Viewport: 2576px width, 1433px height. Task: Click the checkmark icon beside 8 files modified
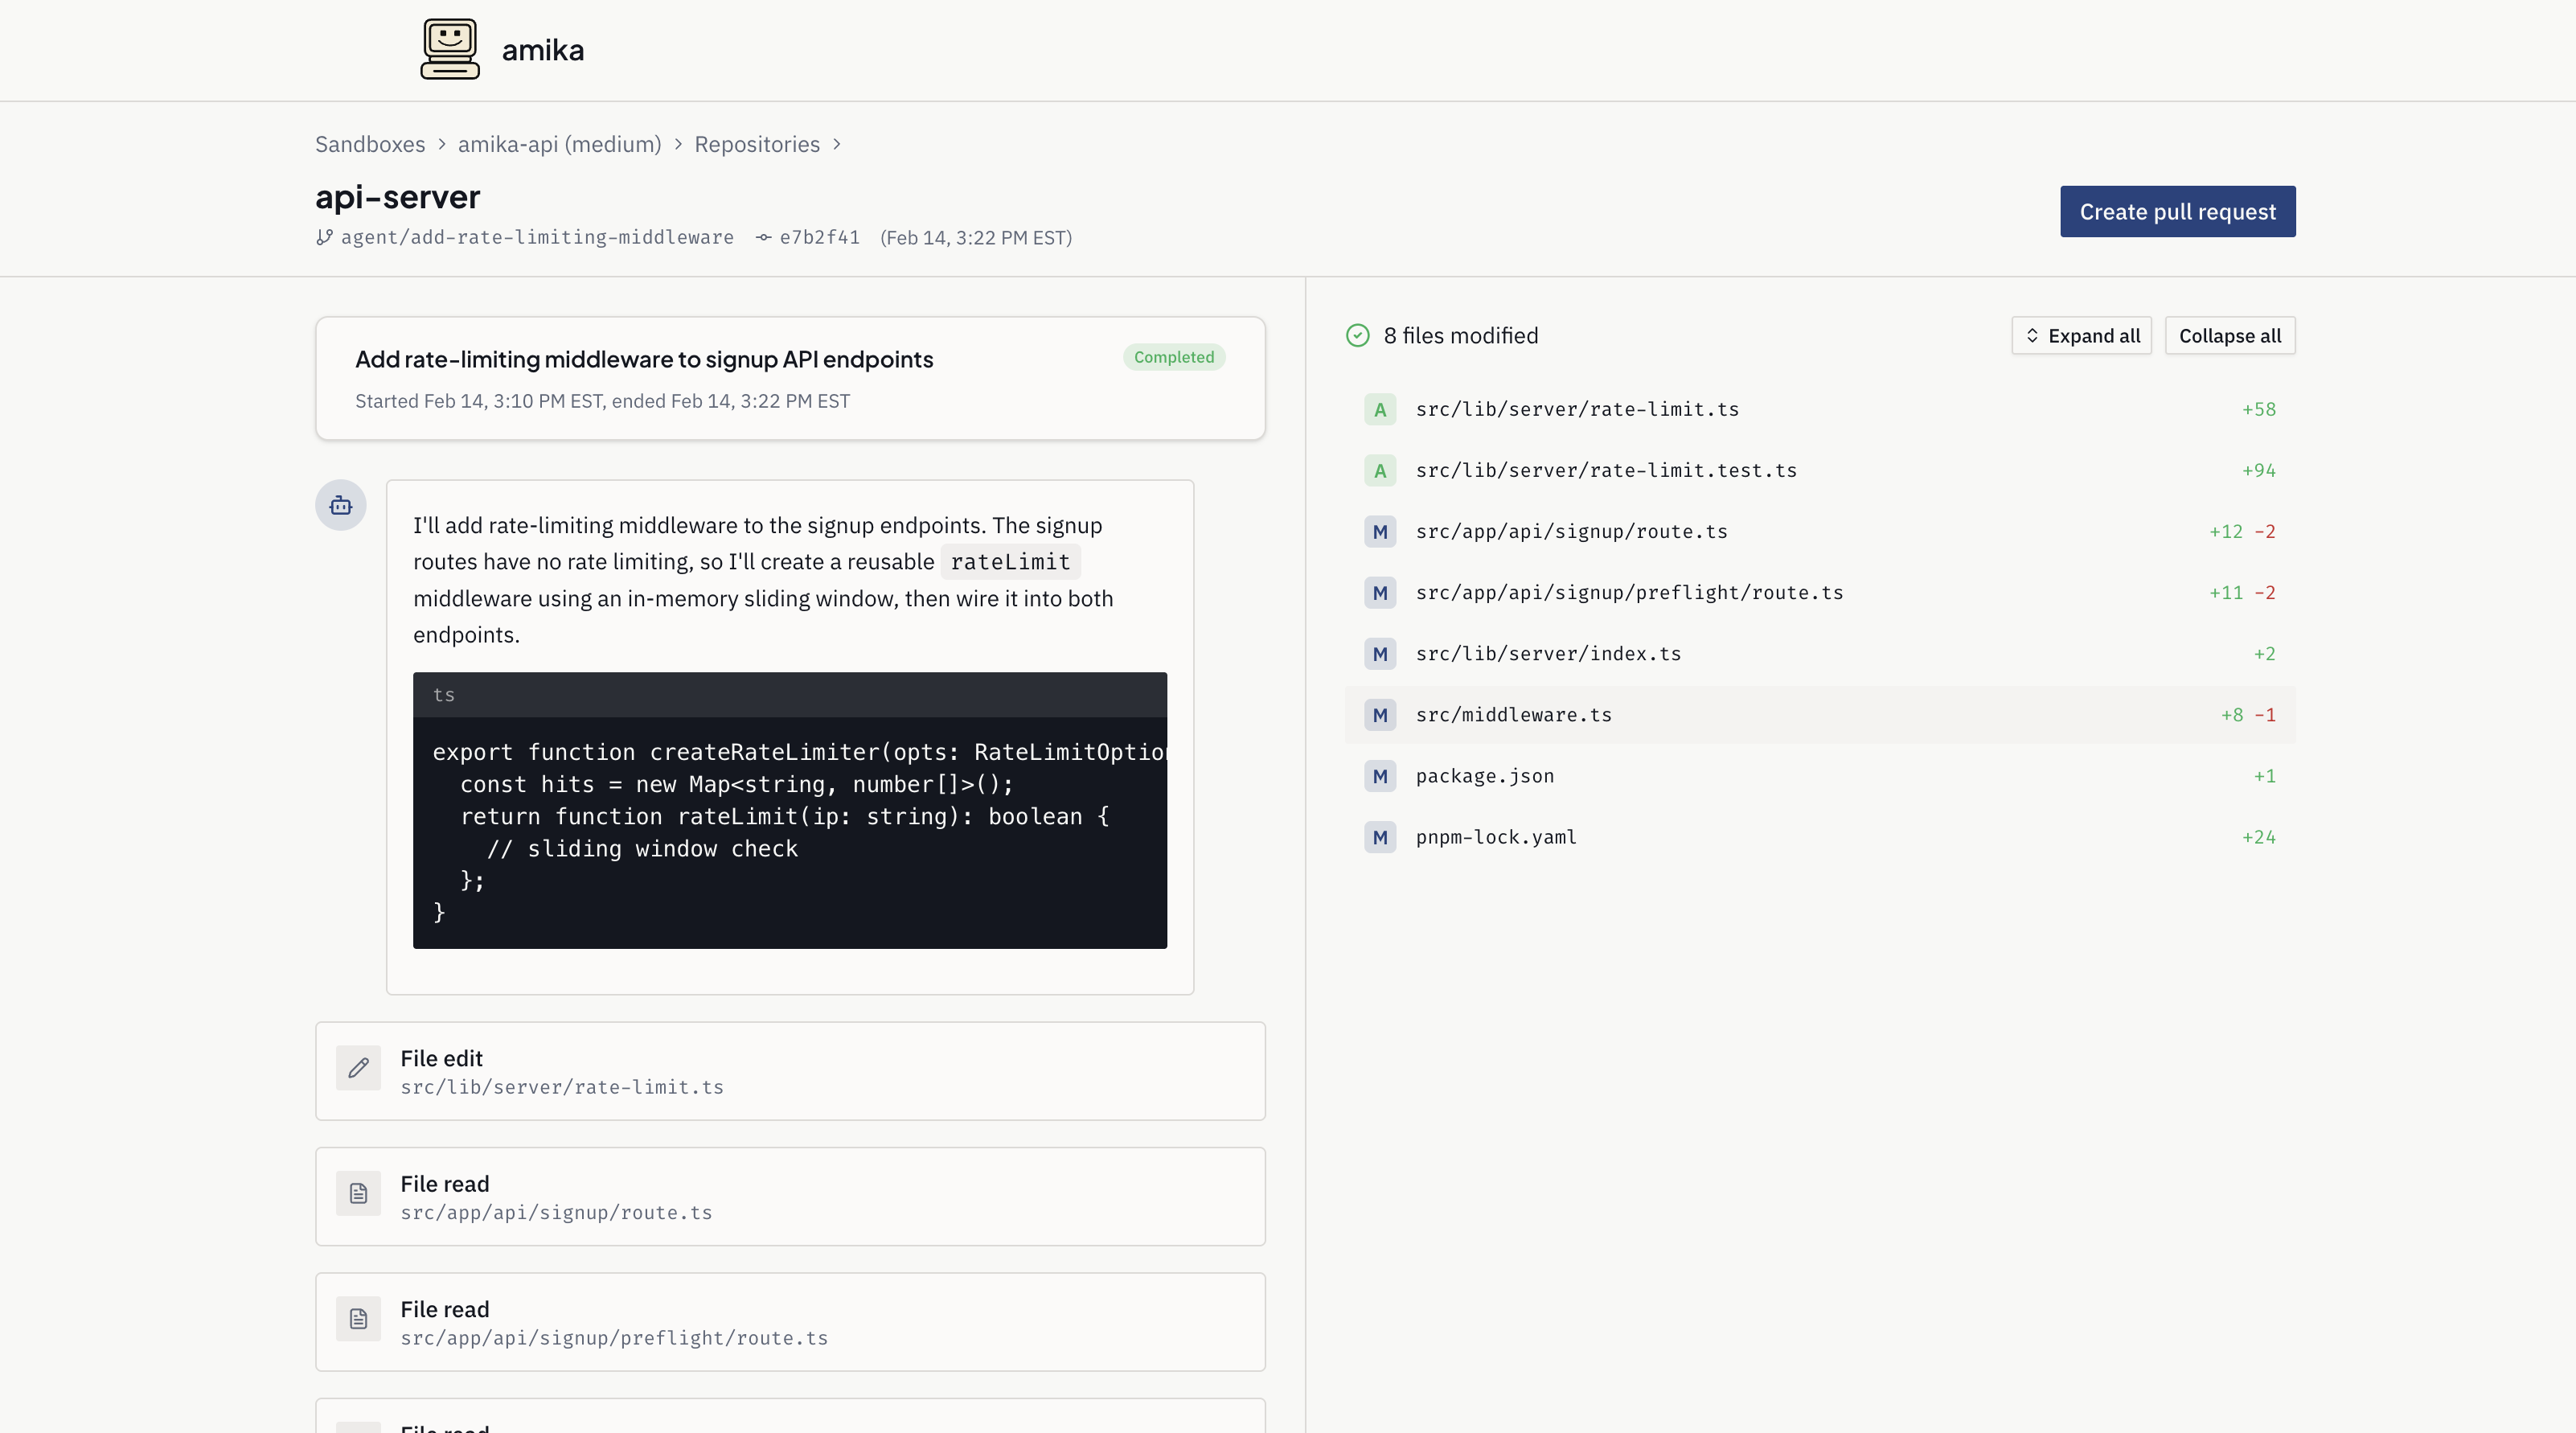coord(1357,336)
